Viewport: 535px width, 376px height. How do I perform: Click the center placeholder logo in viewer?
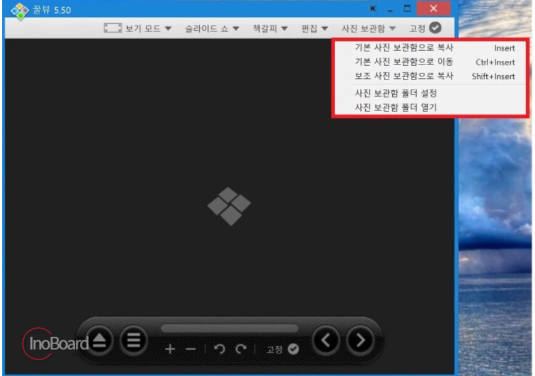pos(229,206)
